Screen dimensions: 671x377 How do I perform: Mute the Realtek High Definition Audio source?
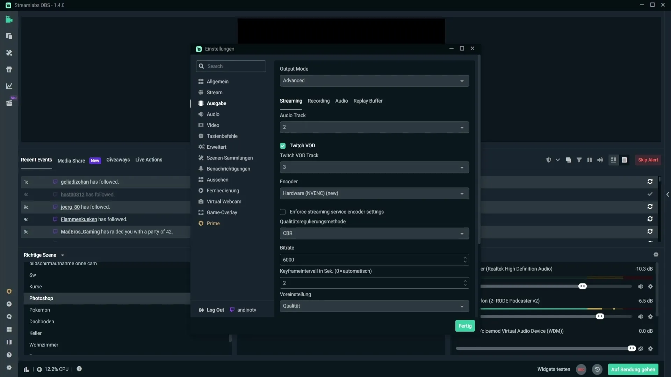tap(641, 287)
